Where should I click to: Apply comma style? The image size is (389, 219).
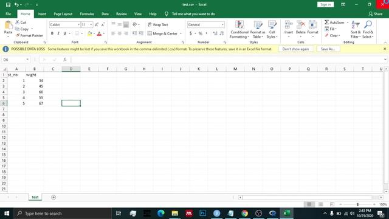[207, 33]
